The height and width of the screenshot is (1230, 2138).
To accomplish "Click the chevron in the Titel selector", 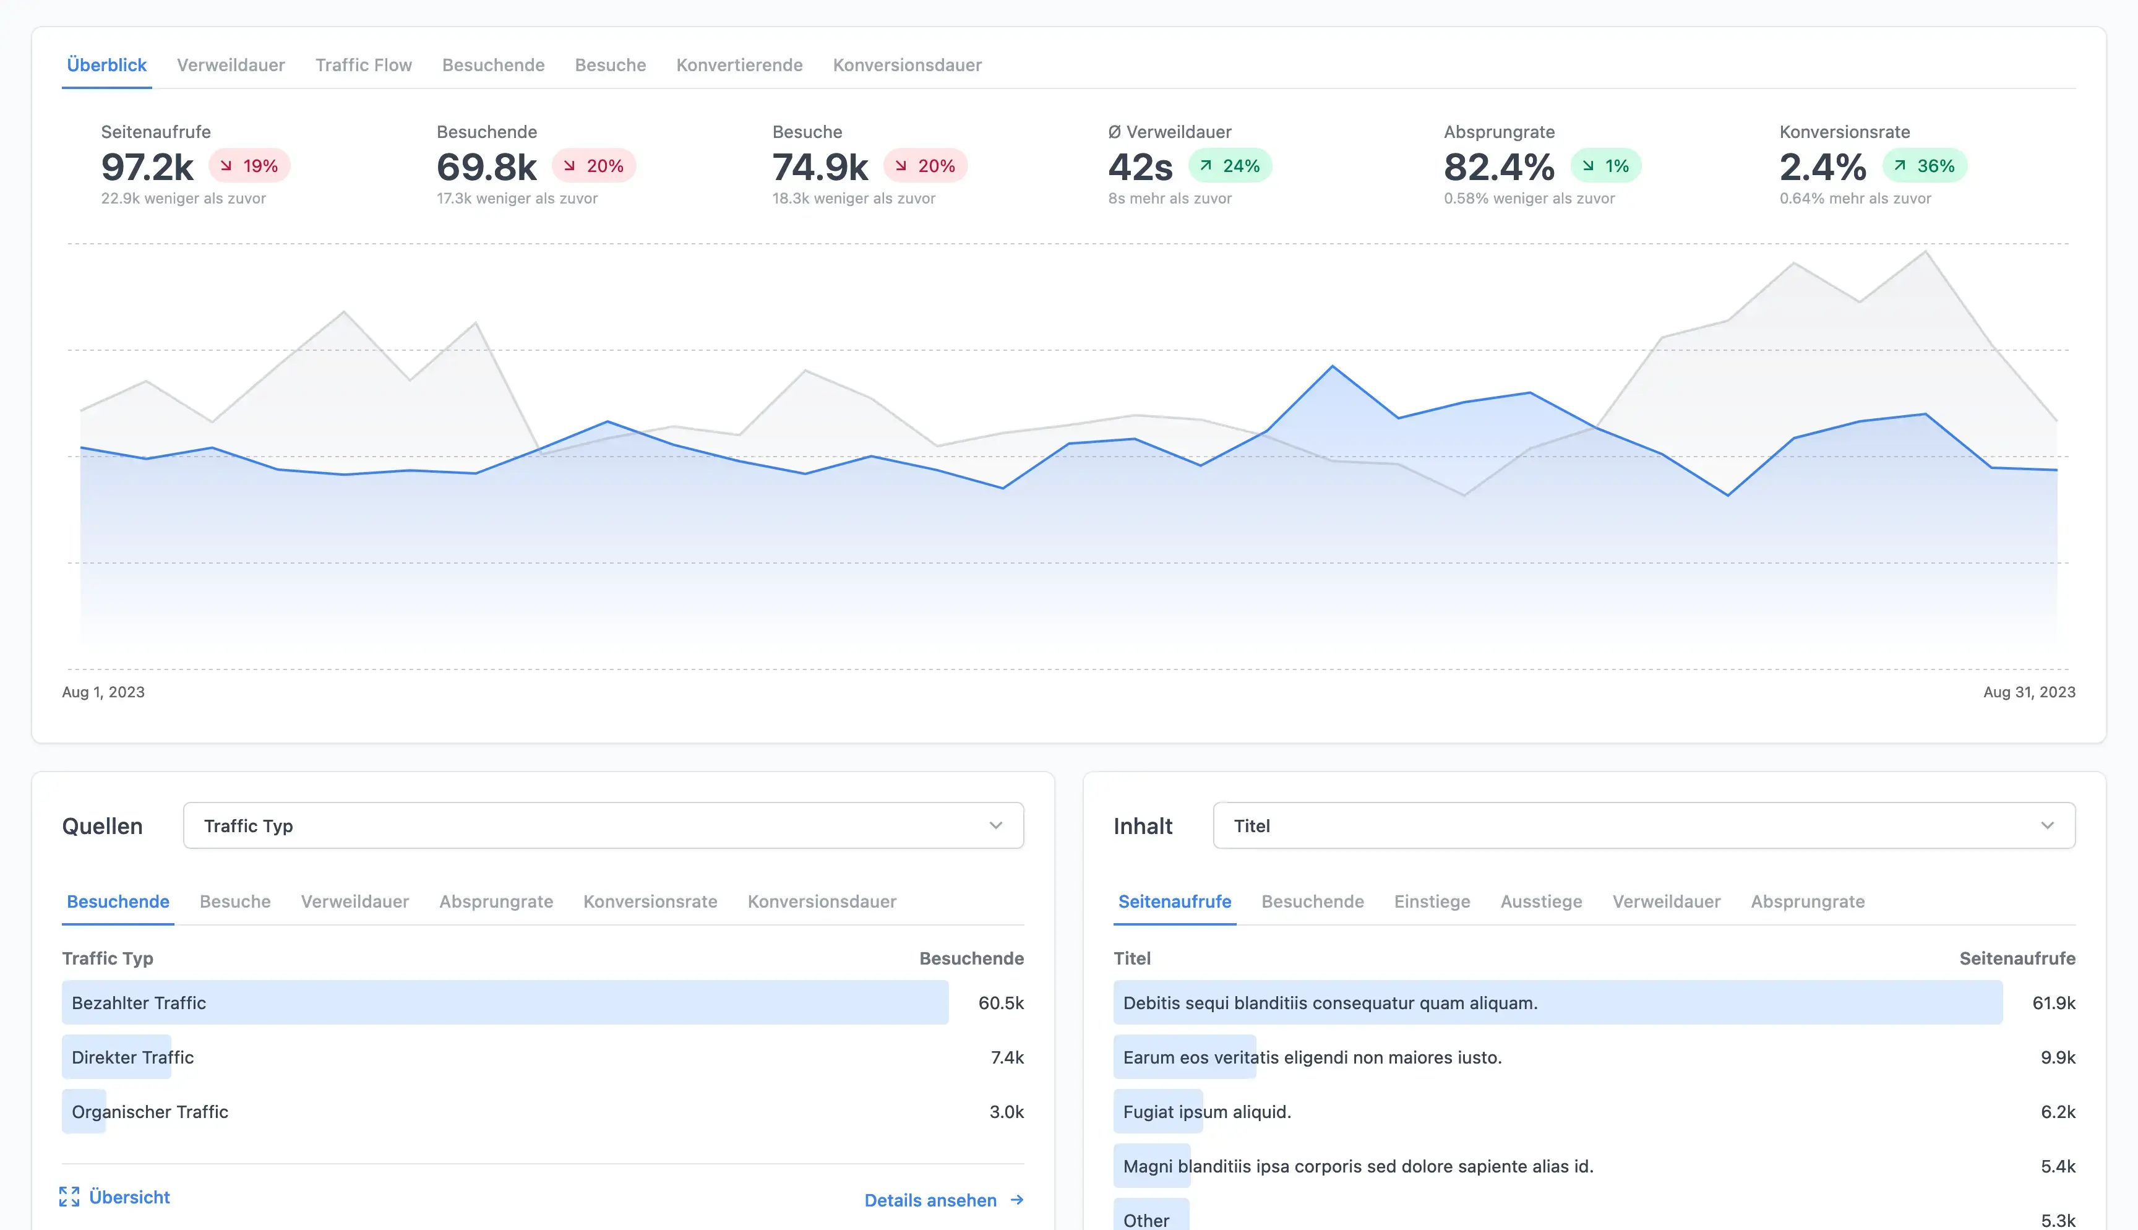I will (2047, 825).
